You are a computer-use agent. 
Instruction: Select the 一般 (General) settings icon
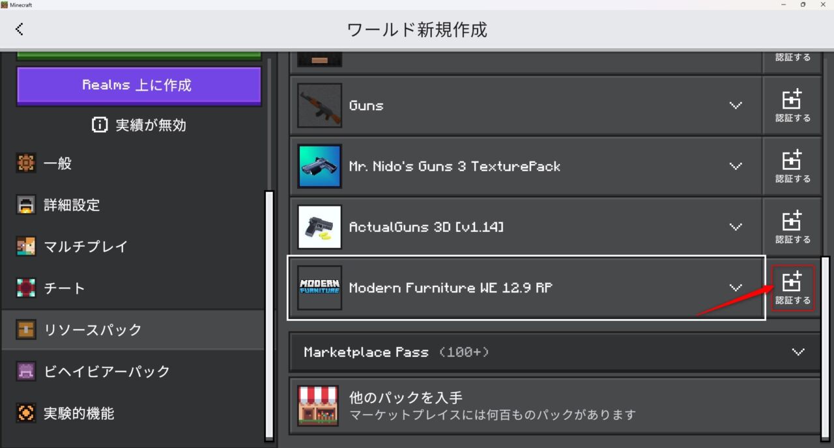point(26,163)
